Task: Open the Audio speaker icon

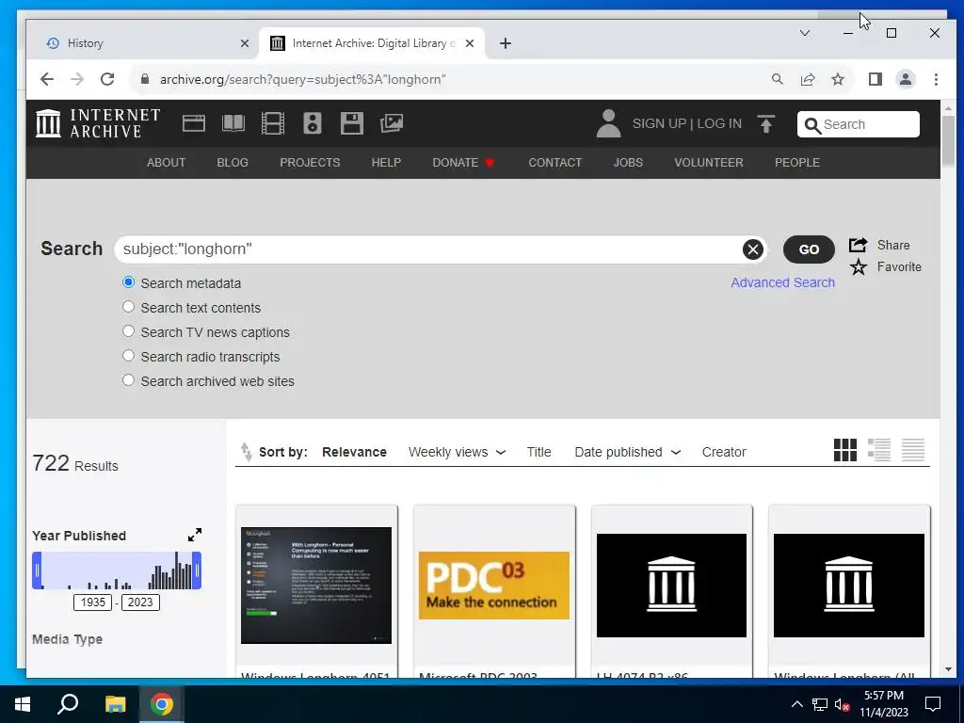Action: pyautogui.click(x=313, y=123)
